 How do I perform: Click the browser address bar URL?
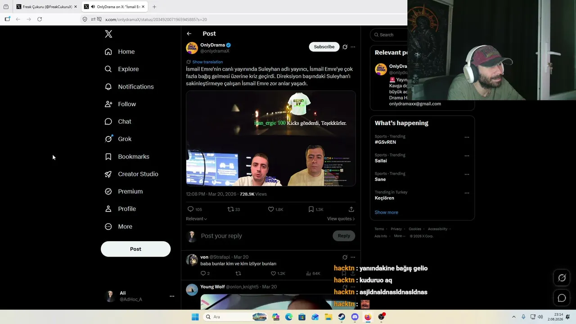[156, 19]
